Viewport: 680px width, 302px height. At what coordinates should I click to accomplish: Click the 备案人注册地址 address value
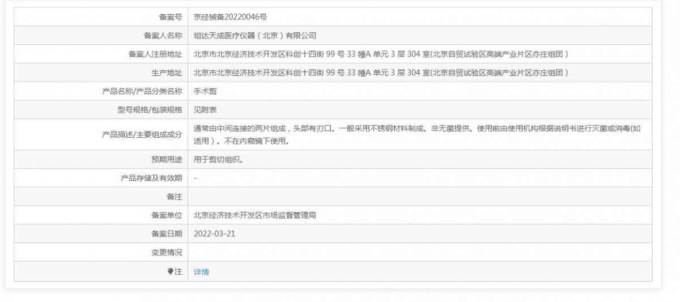click(381, 54)
